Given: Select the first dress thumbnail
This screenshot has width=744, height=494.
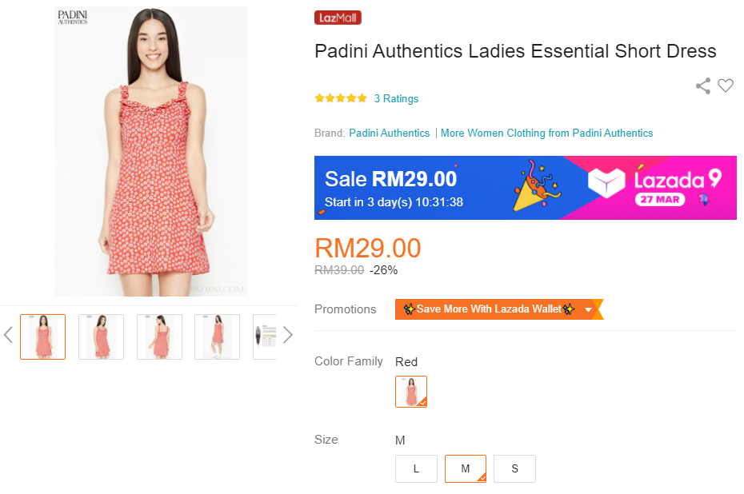Looking at the screenshot, I should [x=43, y=337].
